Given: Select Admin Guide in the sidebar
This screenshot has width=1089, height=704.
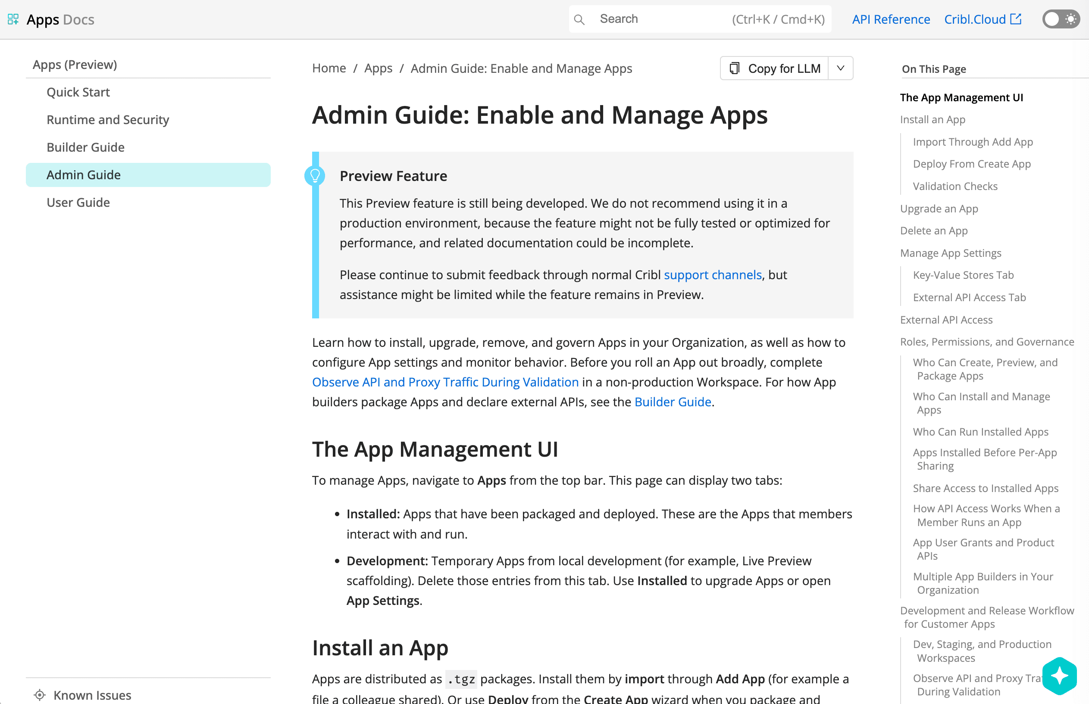Looking at the screenshot, I should (x=148, y=174).
